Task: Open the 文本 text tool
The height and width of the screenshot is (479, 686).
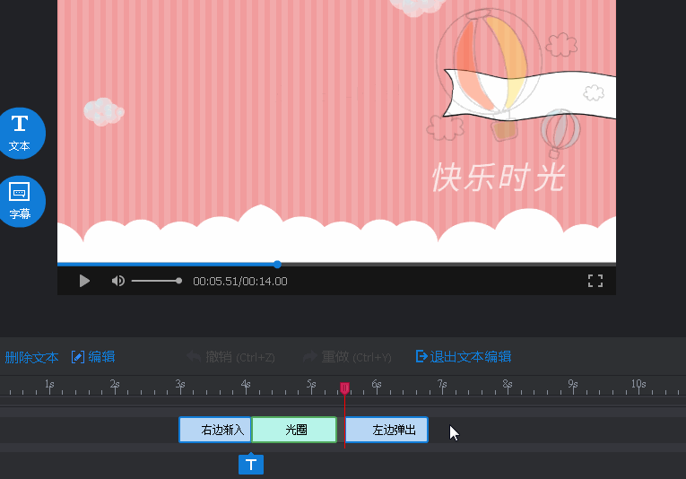Action: [20, 133]
